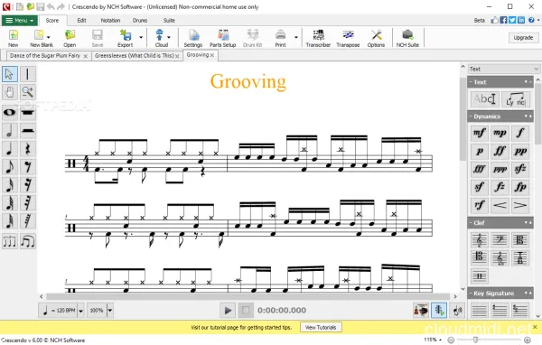
Task: Switch to the Drums ribbon tab
Action: click(x=140, y=21)
